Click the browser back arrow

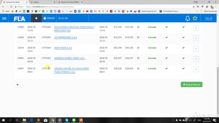click(x=3, y=7)
